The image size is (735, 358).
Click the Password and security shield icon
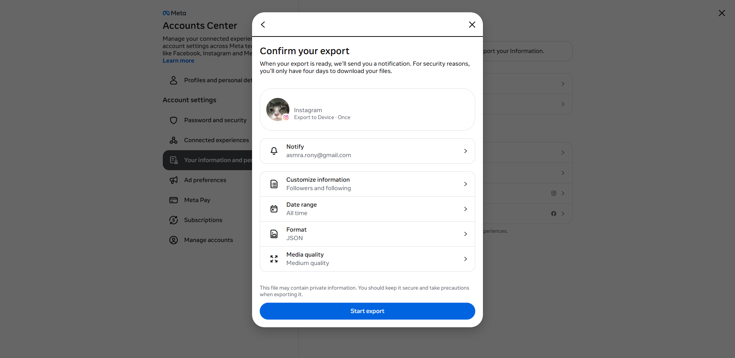[174, 120]
